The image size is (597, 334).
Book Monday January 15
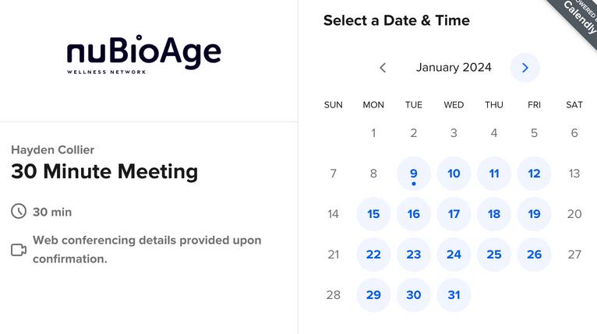(x=373, y=214)
